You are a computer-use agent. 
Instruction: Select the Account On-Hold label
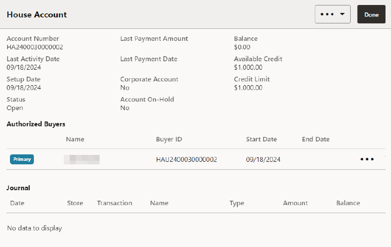(147, 100)
